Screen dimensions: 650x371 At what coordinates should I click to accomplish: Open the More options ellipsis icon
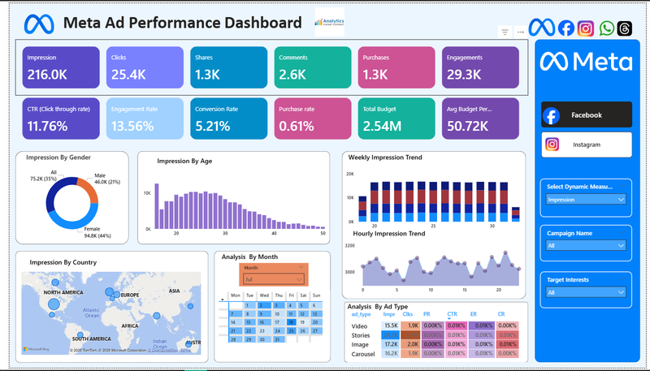[521, 32]
